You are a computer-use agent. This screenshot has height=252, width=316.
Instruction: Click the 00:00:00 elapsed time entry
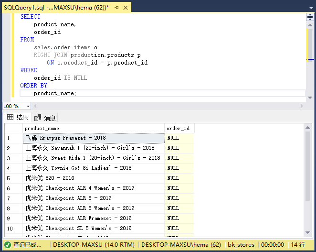[273, 245]
